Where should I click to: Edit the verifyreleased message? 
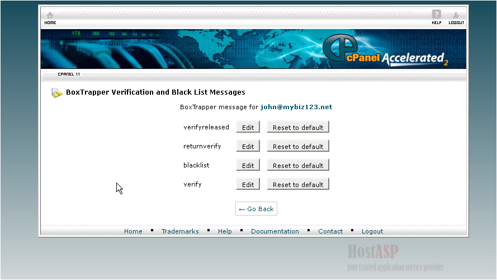248,128
